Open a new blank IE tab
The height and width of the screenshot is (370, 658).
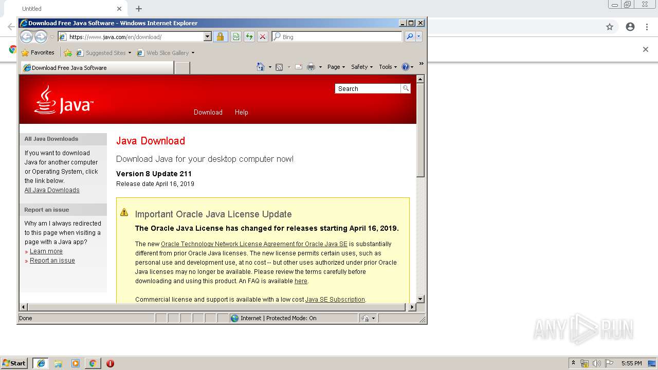(182, 68)
